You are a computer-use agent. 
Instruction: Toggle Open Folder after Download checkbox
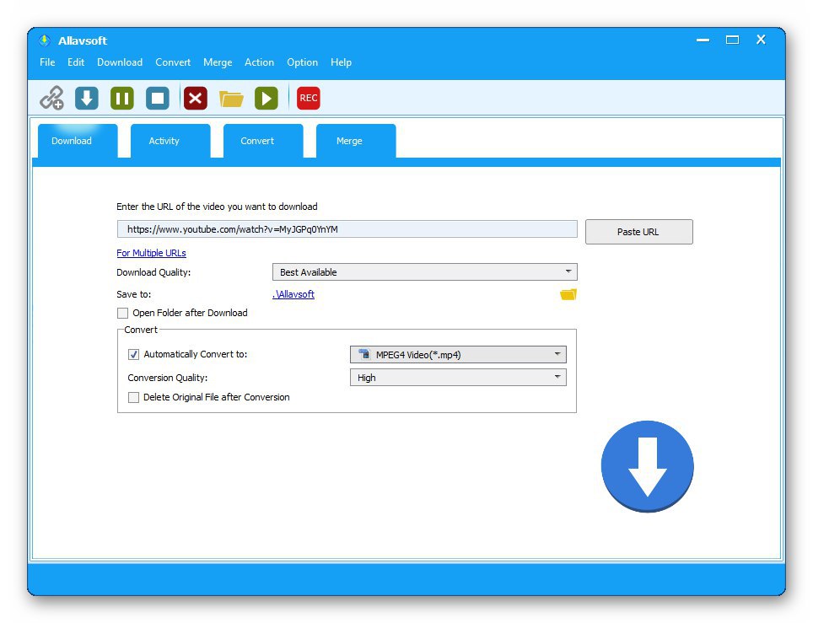click(123, 313)
